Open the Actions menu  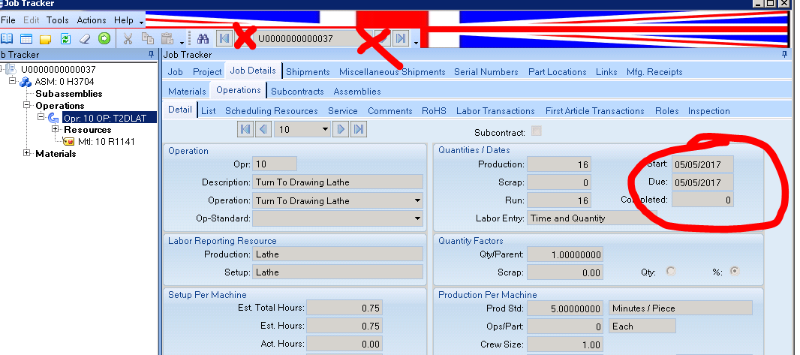(92, 20)
